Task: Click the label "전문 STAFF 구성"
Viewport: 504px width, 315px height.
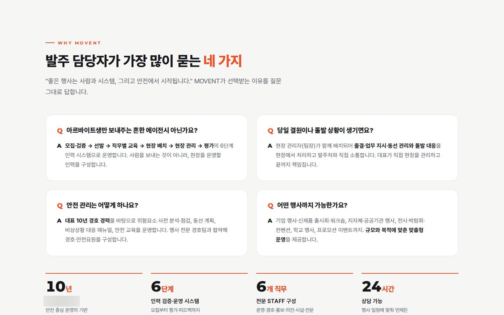Action: (276, 301)
